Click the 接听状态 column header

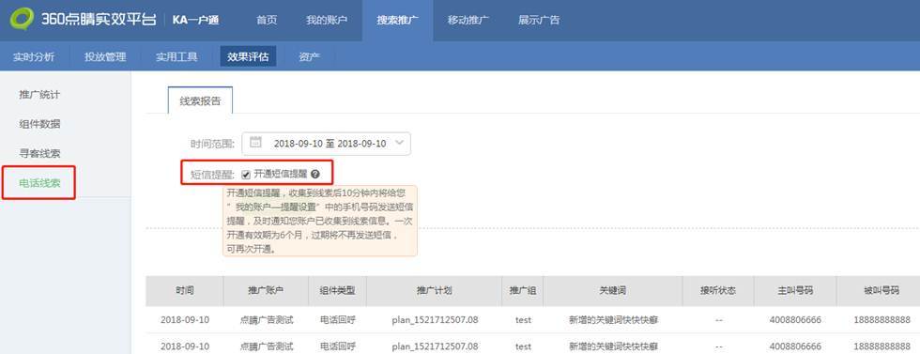point(718,290)
